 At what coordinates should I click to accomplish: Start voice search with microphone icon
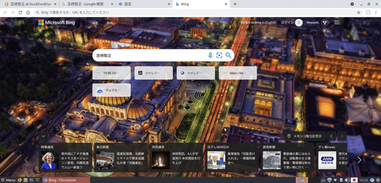[x=211, y=55]
